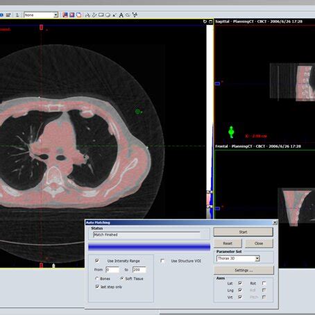The height and width of the screenshot is (315, 315).
Task: Select the Bones radio option
Action: [x=97, y=279]
